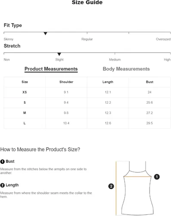This screenshot has height=216, width=171.
Task: Click the orange bust line on diagram
Action: click(x=137, y=176)
